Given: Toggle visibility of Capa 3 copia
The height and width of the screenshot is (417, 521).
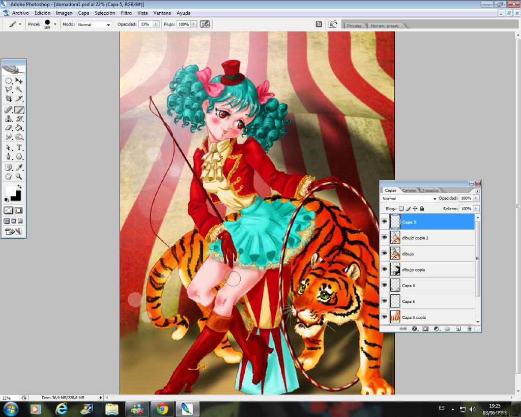Looking at the screenshot, I should (x=385, y=317).
